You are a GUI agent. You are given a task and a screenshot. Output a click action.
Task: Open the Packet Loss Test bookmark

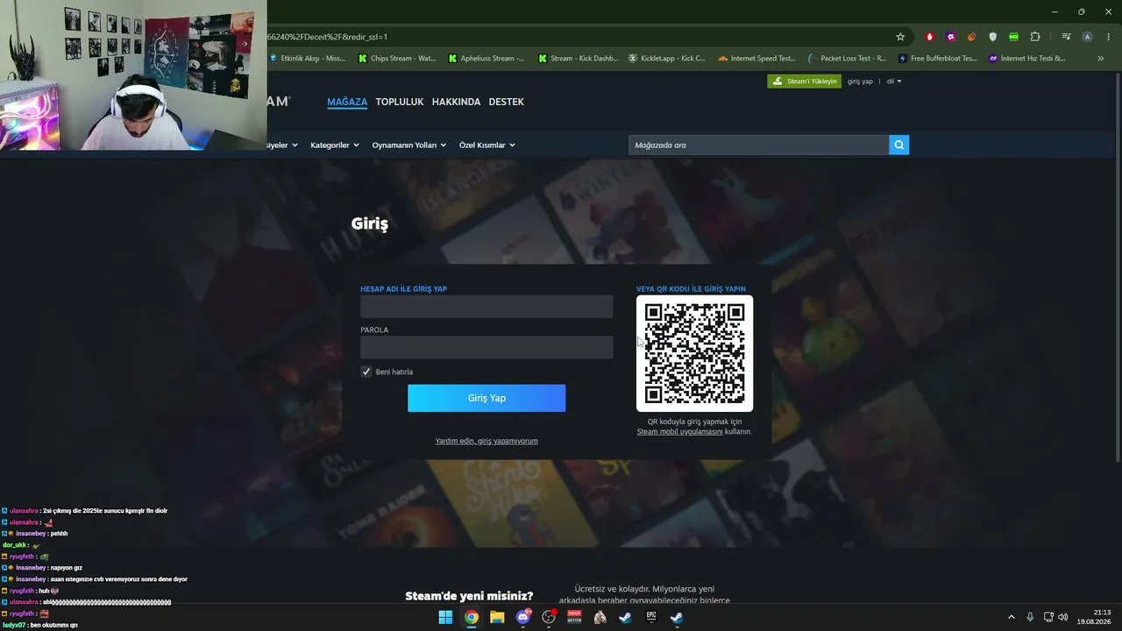click(847, 59)
